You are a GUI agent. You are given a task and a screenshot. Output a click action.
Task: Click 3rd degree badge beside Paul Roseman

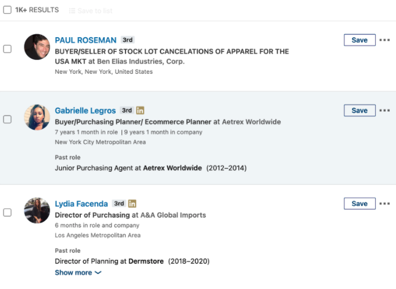click(x=127, y=40)
